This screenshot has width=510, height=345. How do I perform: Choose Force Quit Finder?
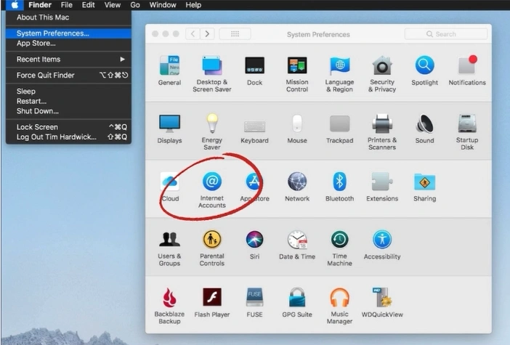tap(68, 75)
